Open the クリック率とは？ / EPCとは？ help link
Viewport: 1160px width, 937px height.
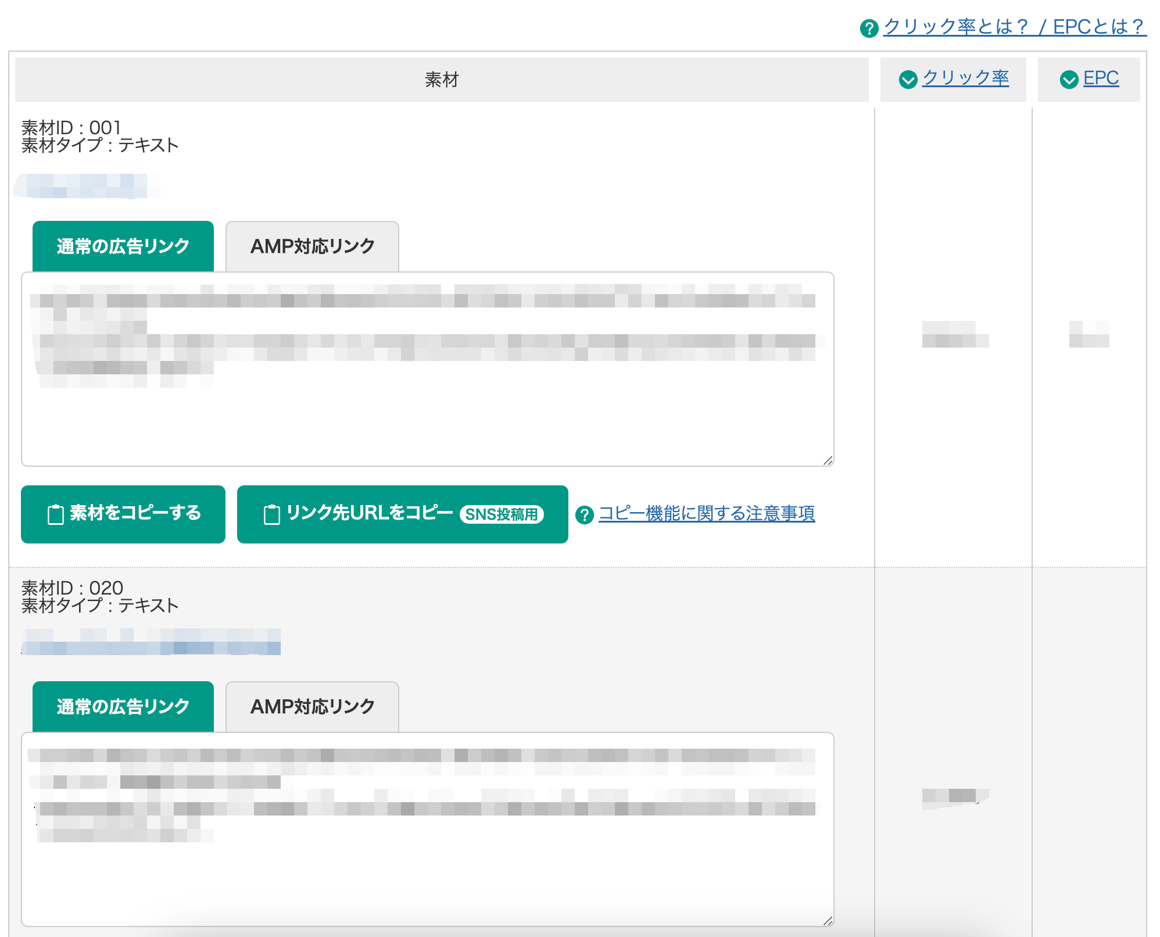[x=1015, y=27]
